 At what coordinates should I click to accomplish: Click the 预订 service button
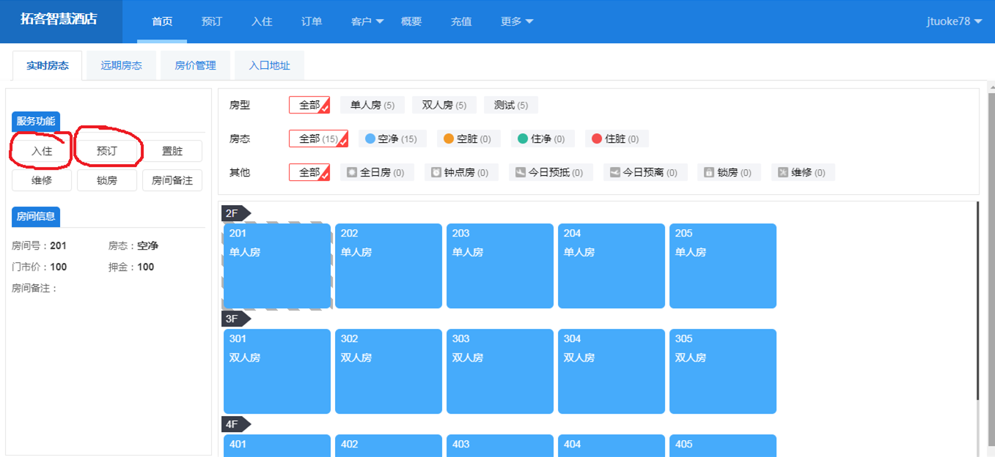click(107, 151)
